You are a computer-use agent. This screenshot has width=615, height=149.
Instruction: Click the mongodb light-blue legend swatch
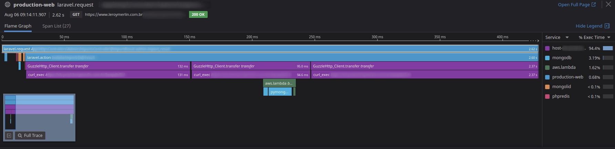click(548, 58)
